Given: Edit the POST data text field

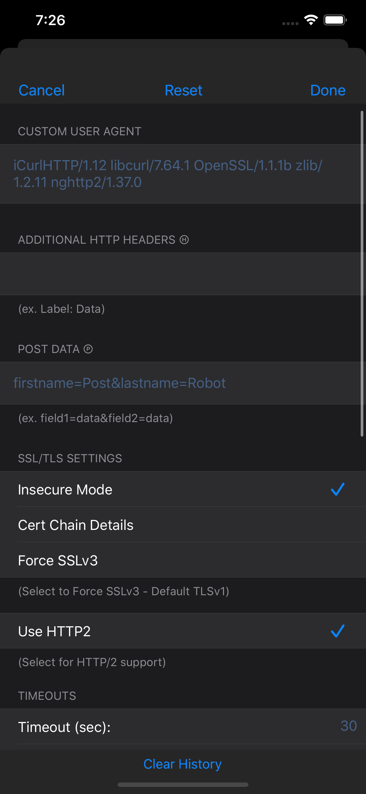Looking at the screenshot, I should [183, 383].
